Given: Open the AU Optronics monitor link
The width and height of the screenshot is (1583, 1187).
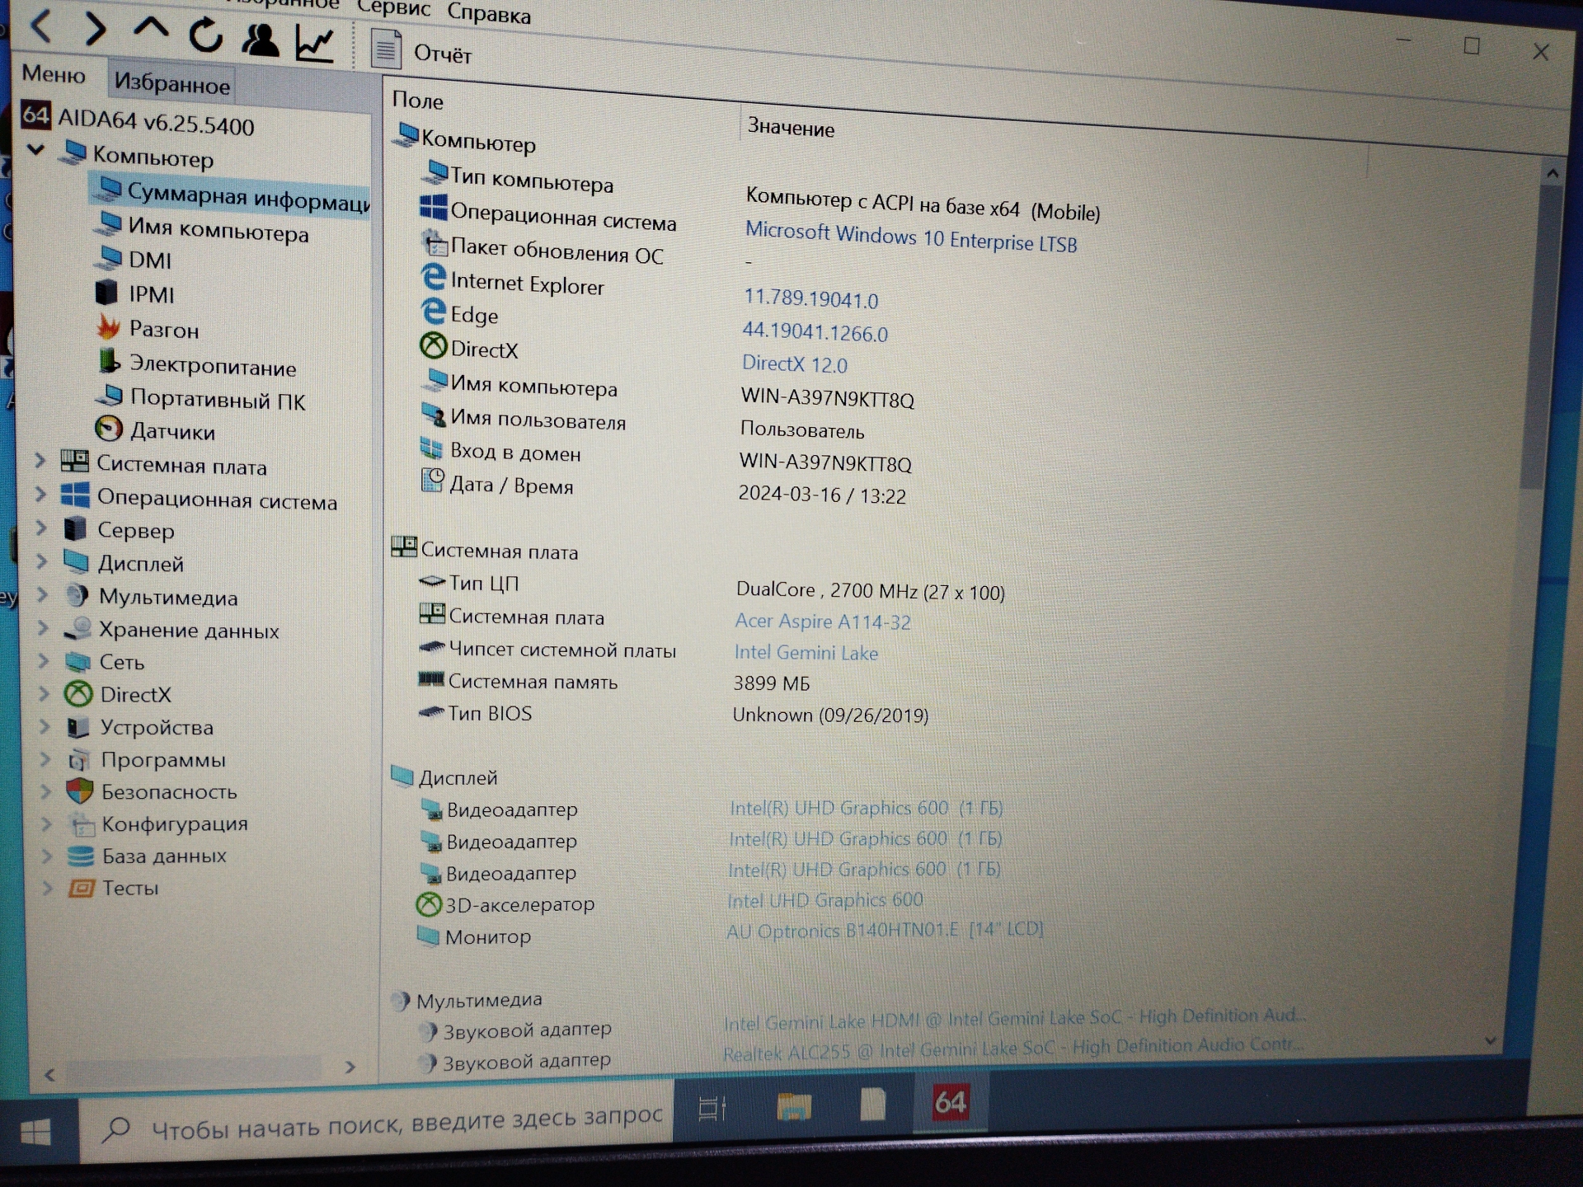Looking at the screenshot, I should [x=885, y=931].
